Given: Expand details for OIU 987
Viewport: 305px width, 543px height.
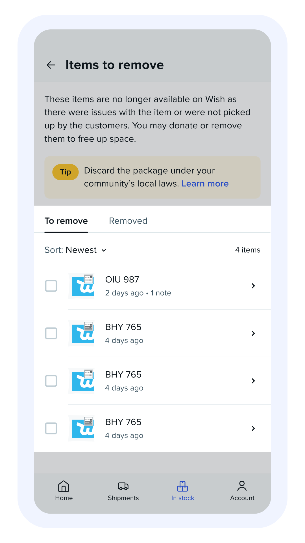Looking at the screenshot, I should coord(253,286).
